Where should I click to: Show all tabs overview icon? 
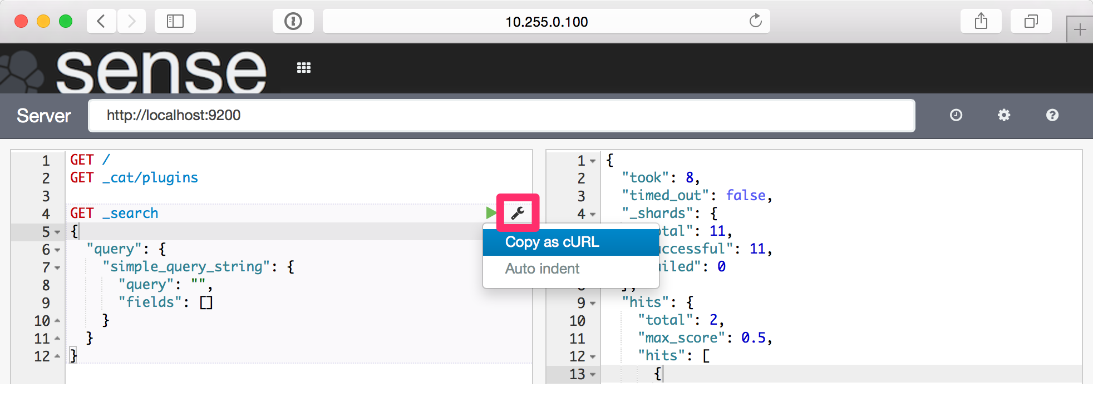point(1031,22)
